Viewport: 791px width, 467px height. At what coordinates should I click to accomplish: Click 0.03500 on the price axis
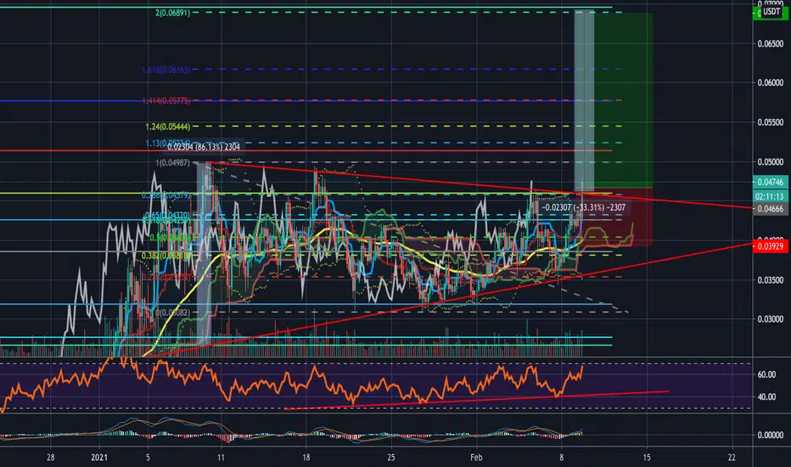[771, 279]
